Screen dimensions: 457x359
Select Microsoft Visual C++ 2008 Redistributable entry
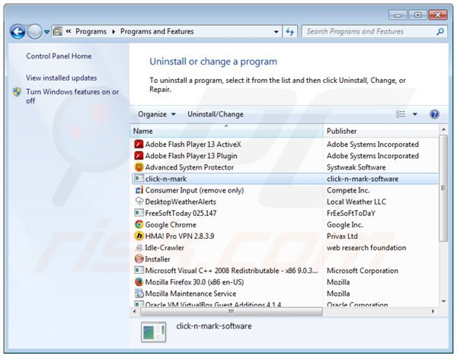232,271
